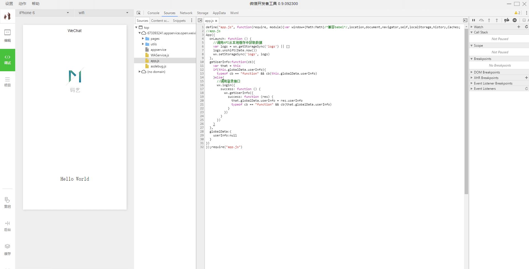Screen dimensions: 529x269
Task: Open the 设置 settings menu
Action: click(9, 4)
